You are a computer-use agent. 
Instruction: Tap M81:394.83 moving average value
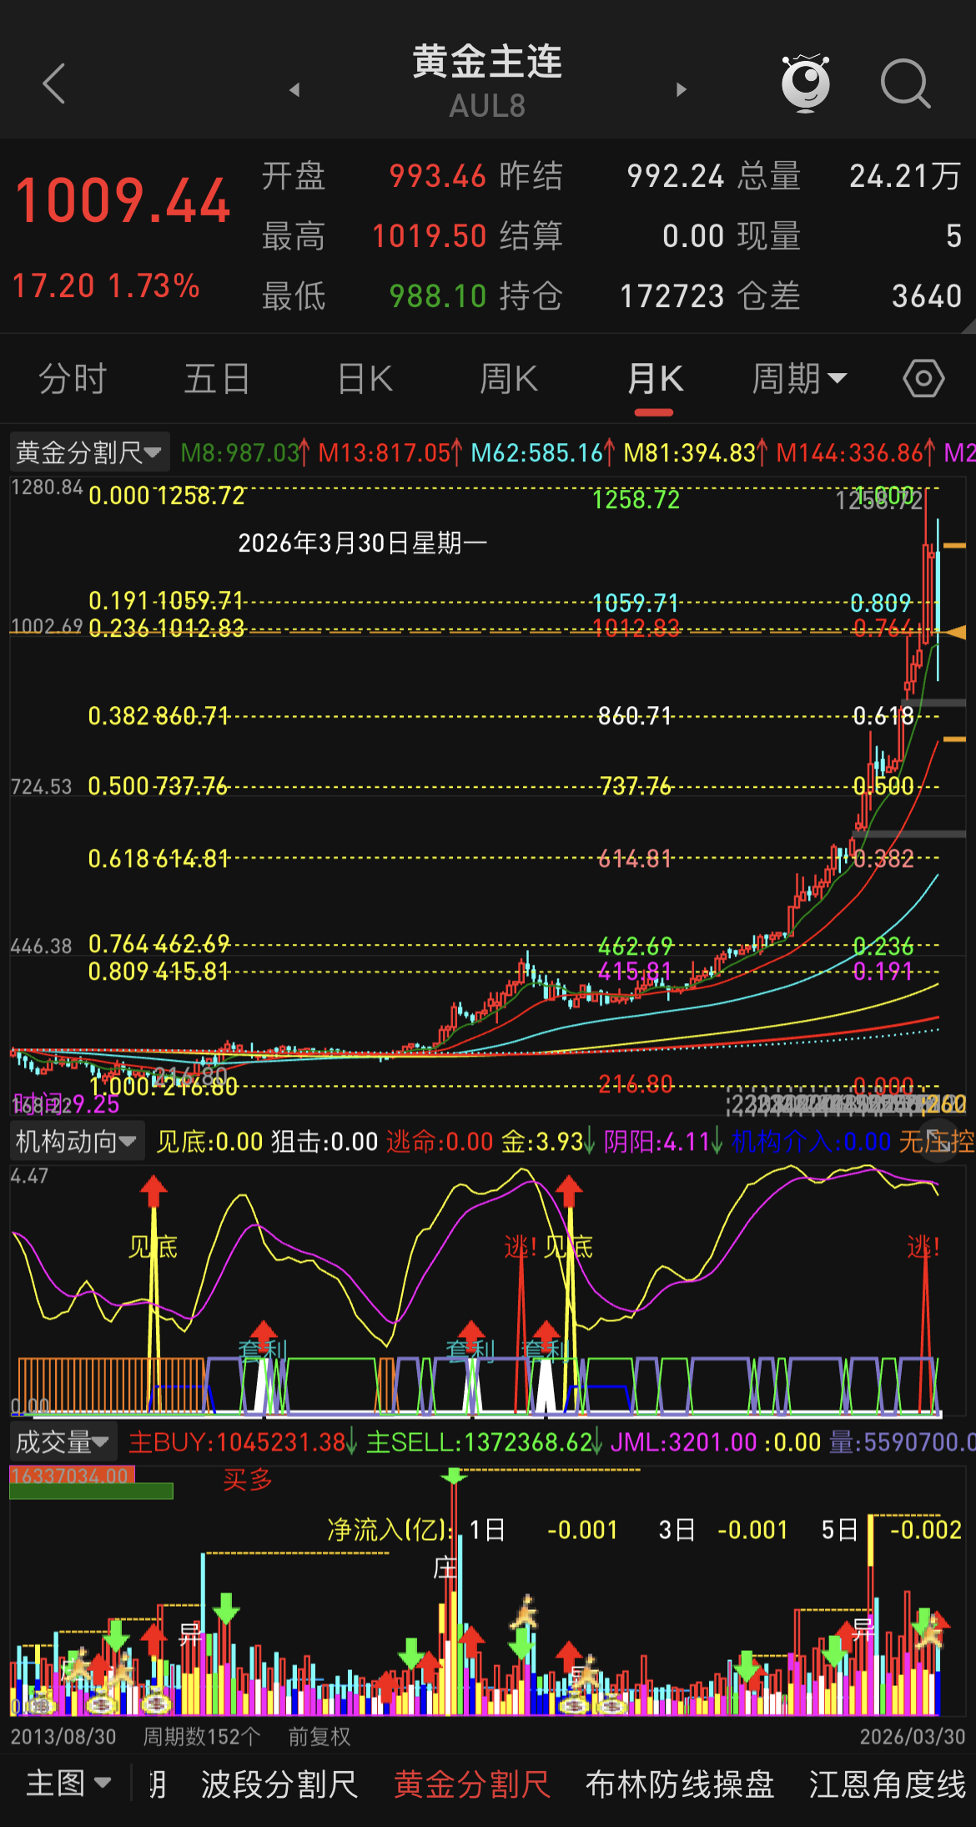[x=696, y=453]
